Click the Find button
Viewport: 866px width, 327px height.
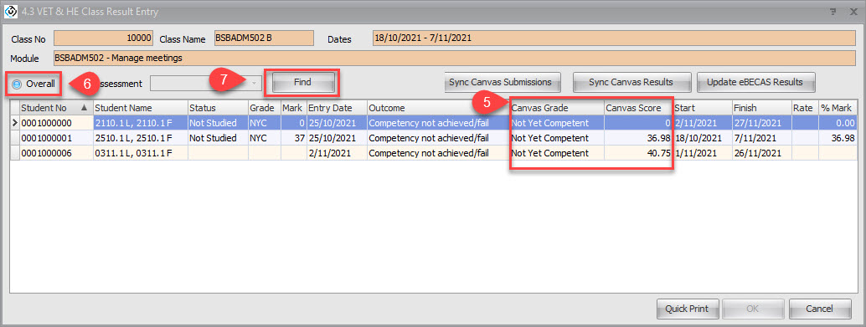coord(302,83)
